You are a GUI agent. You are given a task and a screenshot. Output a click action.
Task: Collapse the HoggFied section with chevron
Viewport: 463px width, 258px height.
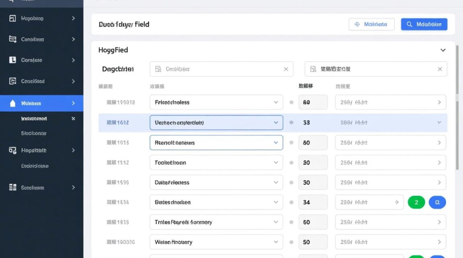443,50
